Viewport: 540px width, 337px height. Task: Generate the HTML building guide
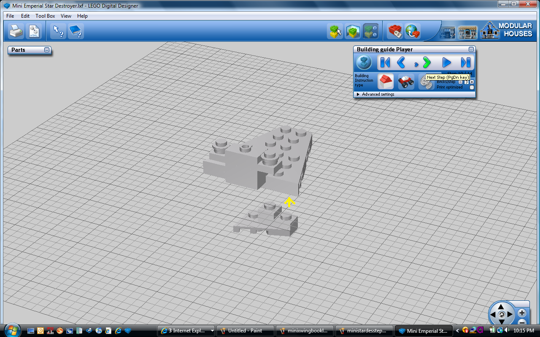click(33, 31)
